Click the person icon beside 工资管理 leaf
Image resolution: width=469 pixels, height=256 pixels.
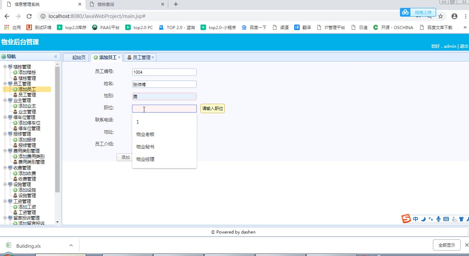[x=15, y=212]
